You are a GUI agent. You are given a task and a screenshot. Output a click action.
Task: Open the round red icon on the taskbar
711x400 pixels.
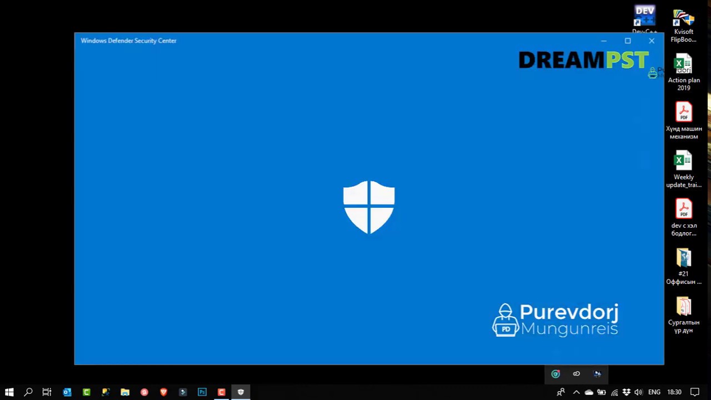click(x=144, y=392)
